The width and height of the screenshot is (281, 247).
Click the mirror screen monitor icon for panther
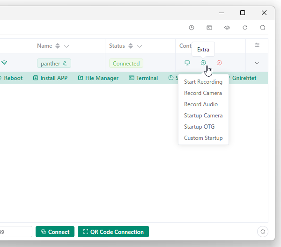[187, 63]
